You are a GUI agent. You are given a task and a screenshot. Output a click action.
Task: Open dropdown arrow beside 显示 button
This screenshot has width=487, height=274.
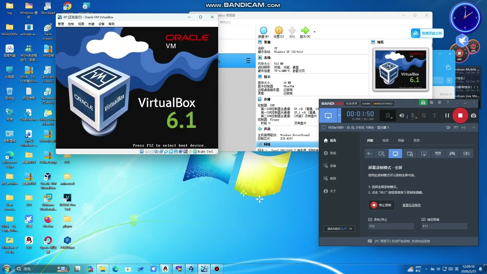(315, 32)
